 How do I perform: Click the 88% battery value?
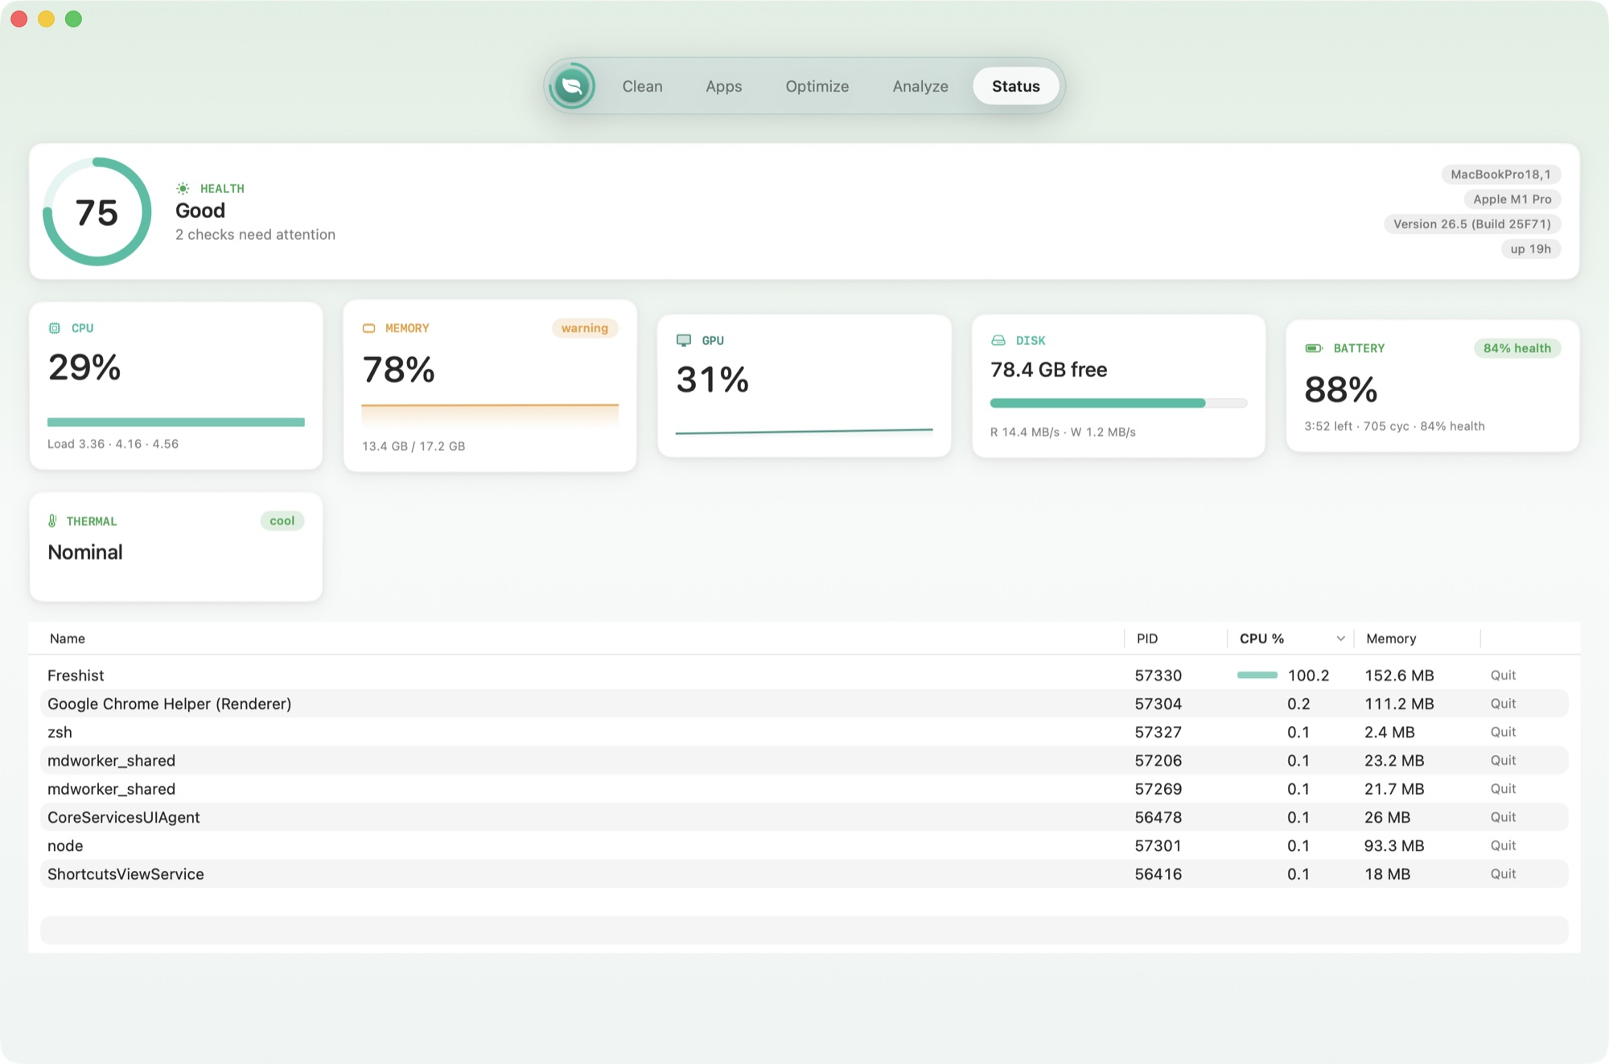pos(1341,390)
